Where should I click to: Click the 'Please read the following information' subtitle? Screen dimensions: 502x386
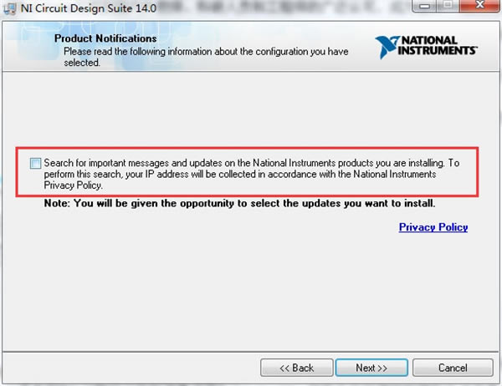coord(192,51)
